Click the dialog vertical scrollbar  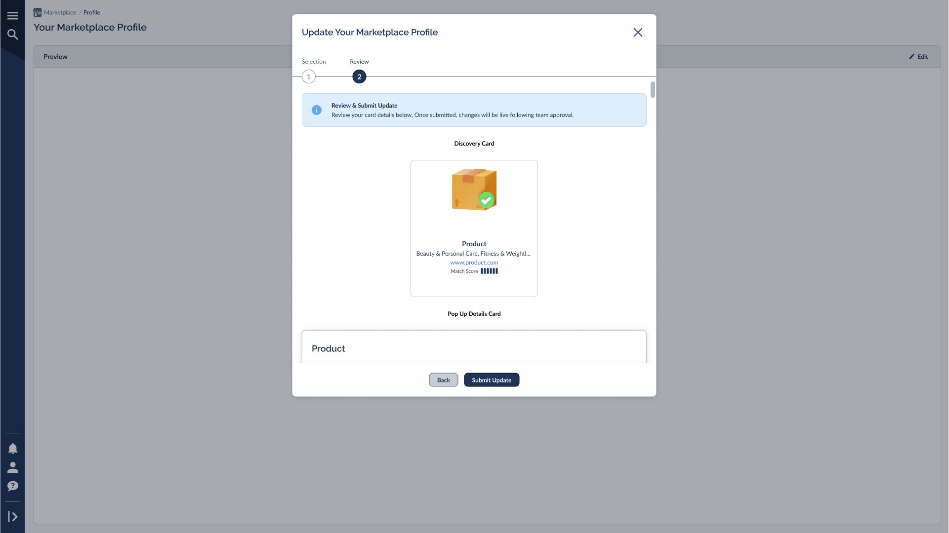(653, 90)
